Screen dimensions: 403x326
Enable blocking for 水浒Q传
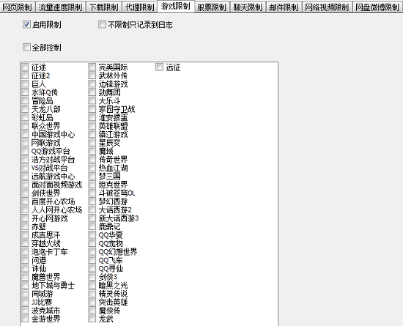tap(25, 92)
